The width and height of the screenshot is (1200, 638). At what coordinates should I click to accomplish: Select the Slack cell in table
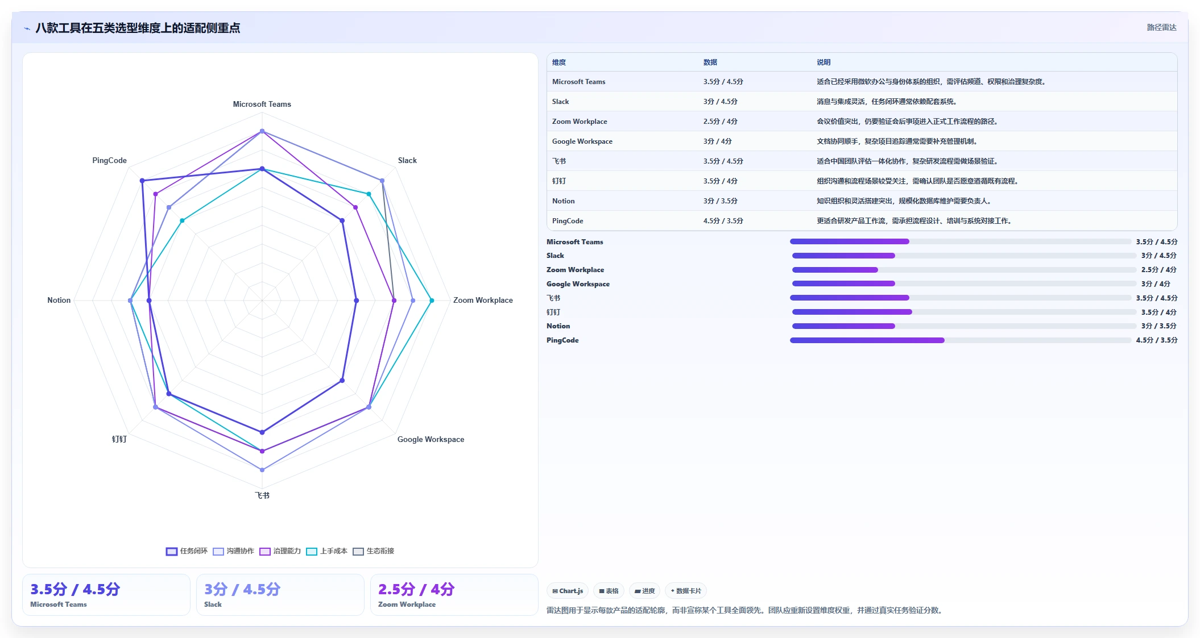[x=560, y=102]
